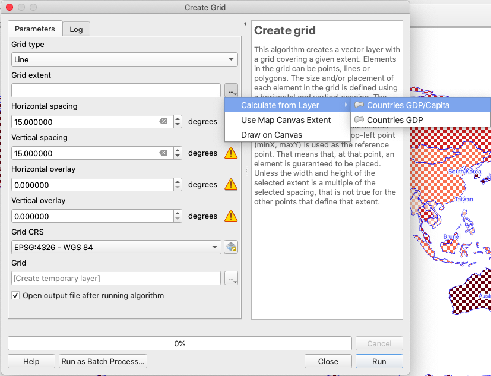Viewport: 491px width, 376px height.
Task: Toggle Open output file after running algorithm
Action: coord(15,296)
